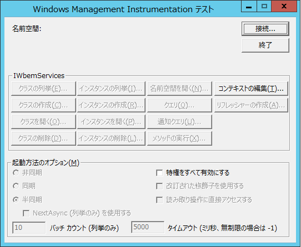Click 名前空間を開く(N)... button

pos(179,89)
